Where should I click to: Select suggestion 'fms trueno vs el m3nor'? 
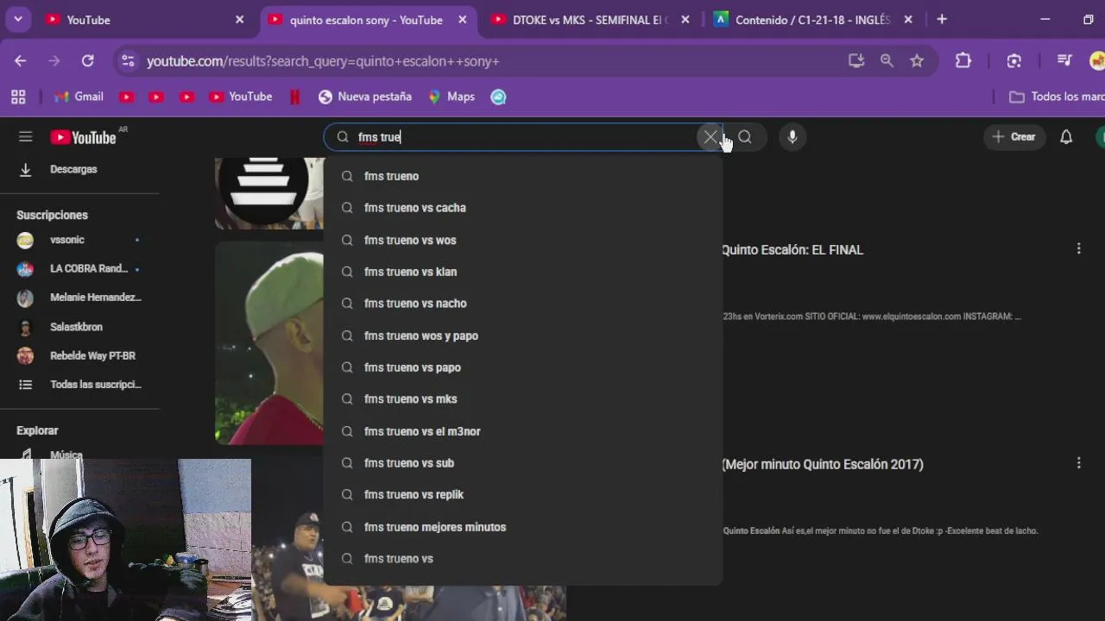coord(522,431)
